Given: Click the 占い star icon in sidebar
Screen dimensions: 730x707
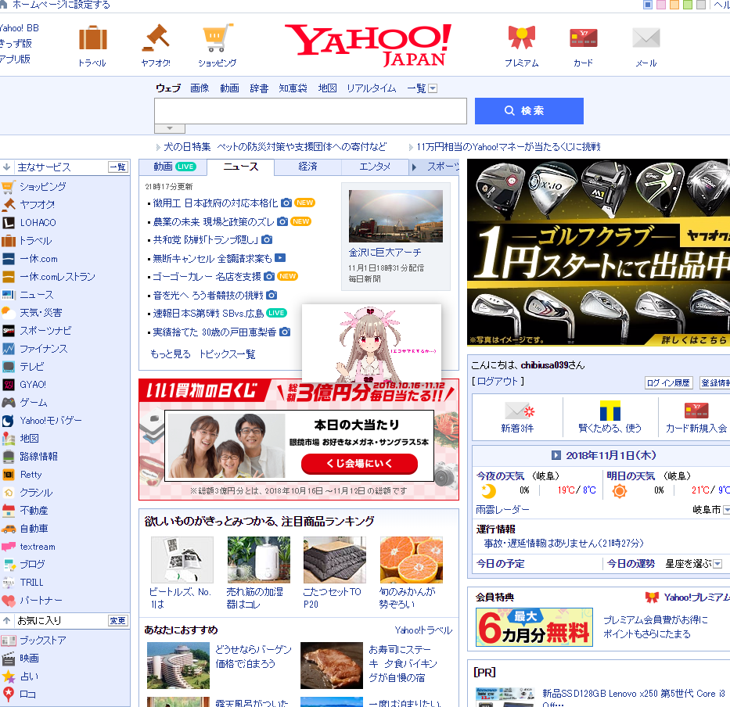Looking at the screenshot, I should [x=9, y=676].
